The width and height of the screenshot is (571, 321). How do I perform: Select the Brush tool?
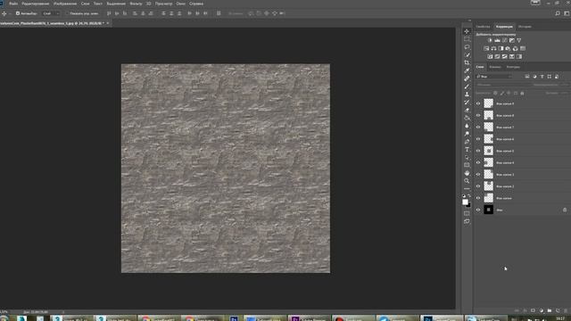click(467, 86)
